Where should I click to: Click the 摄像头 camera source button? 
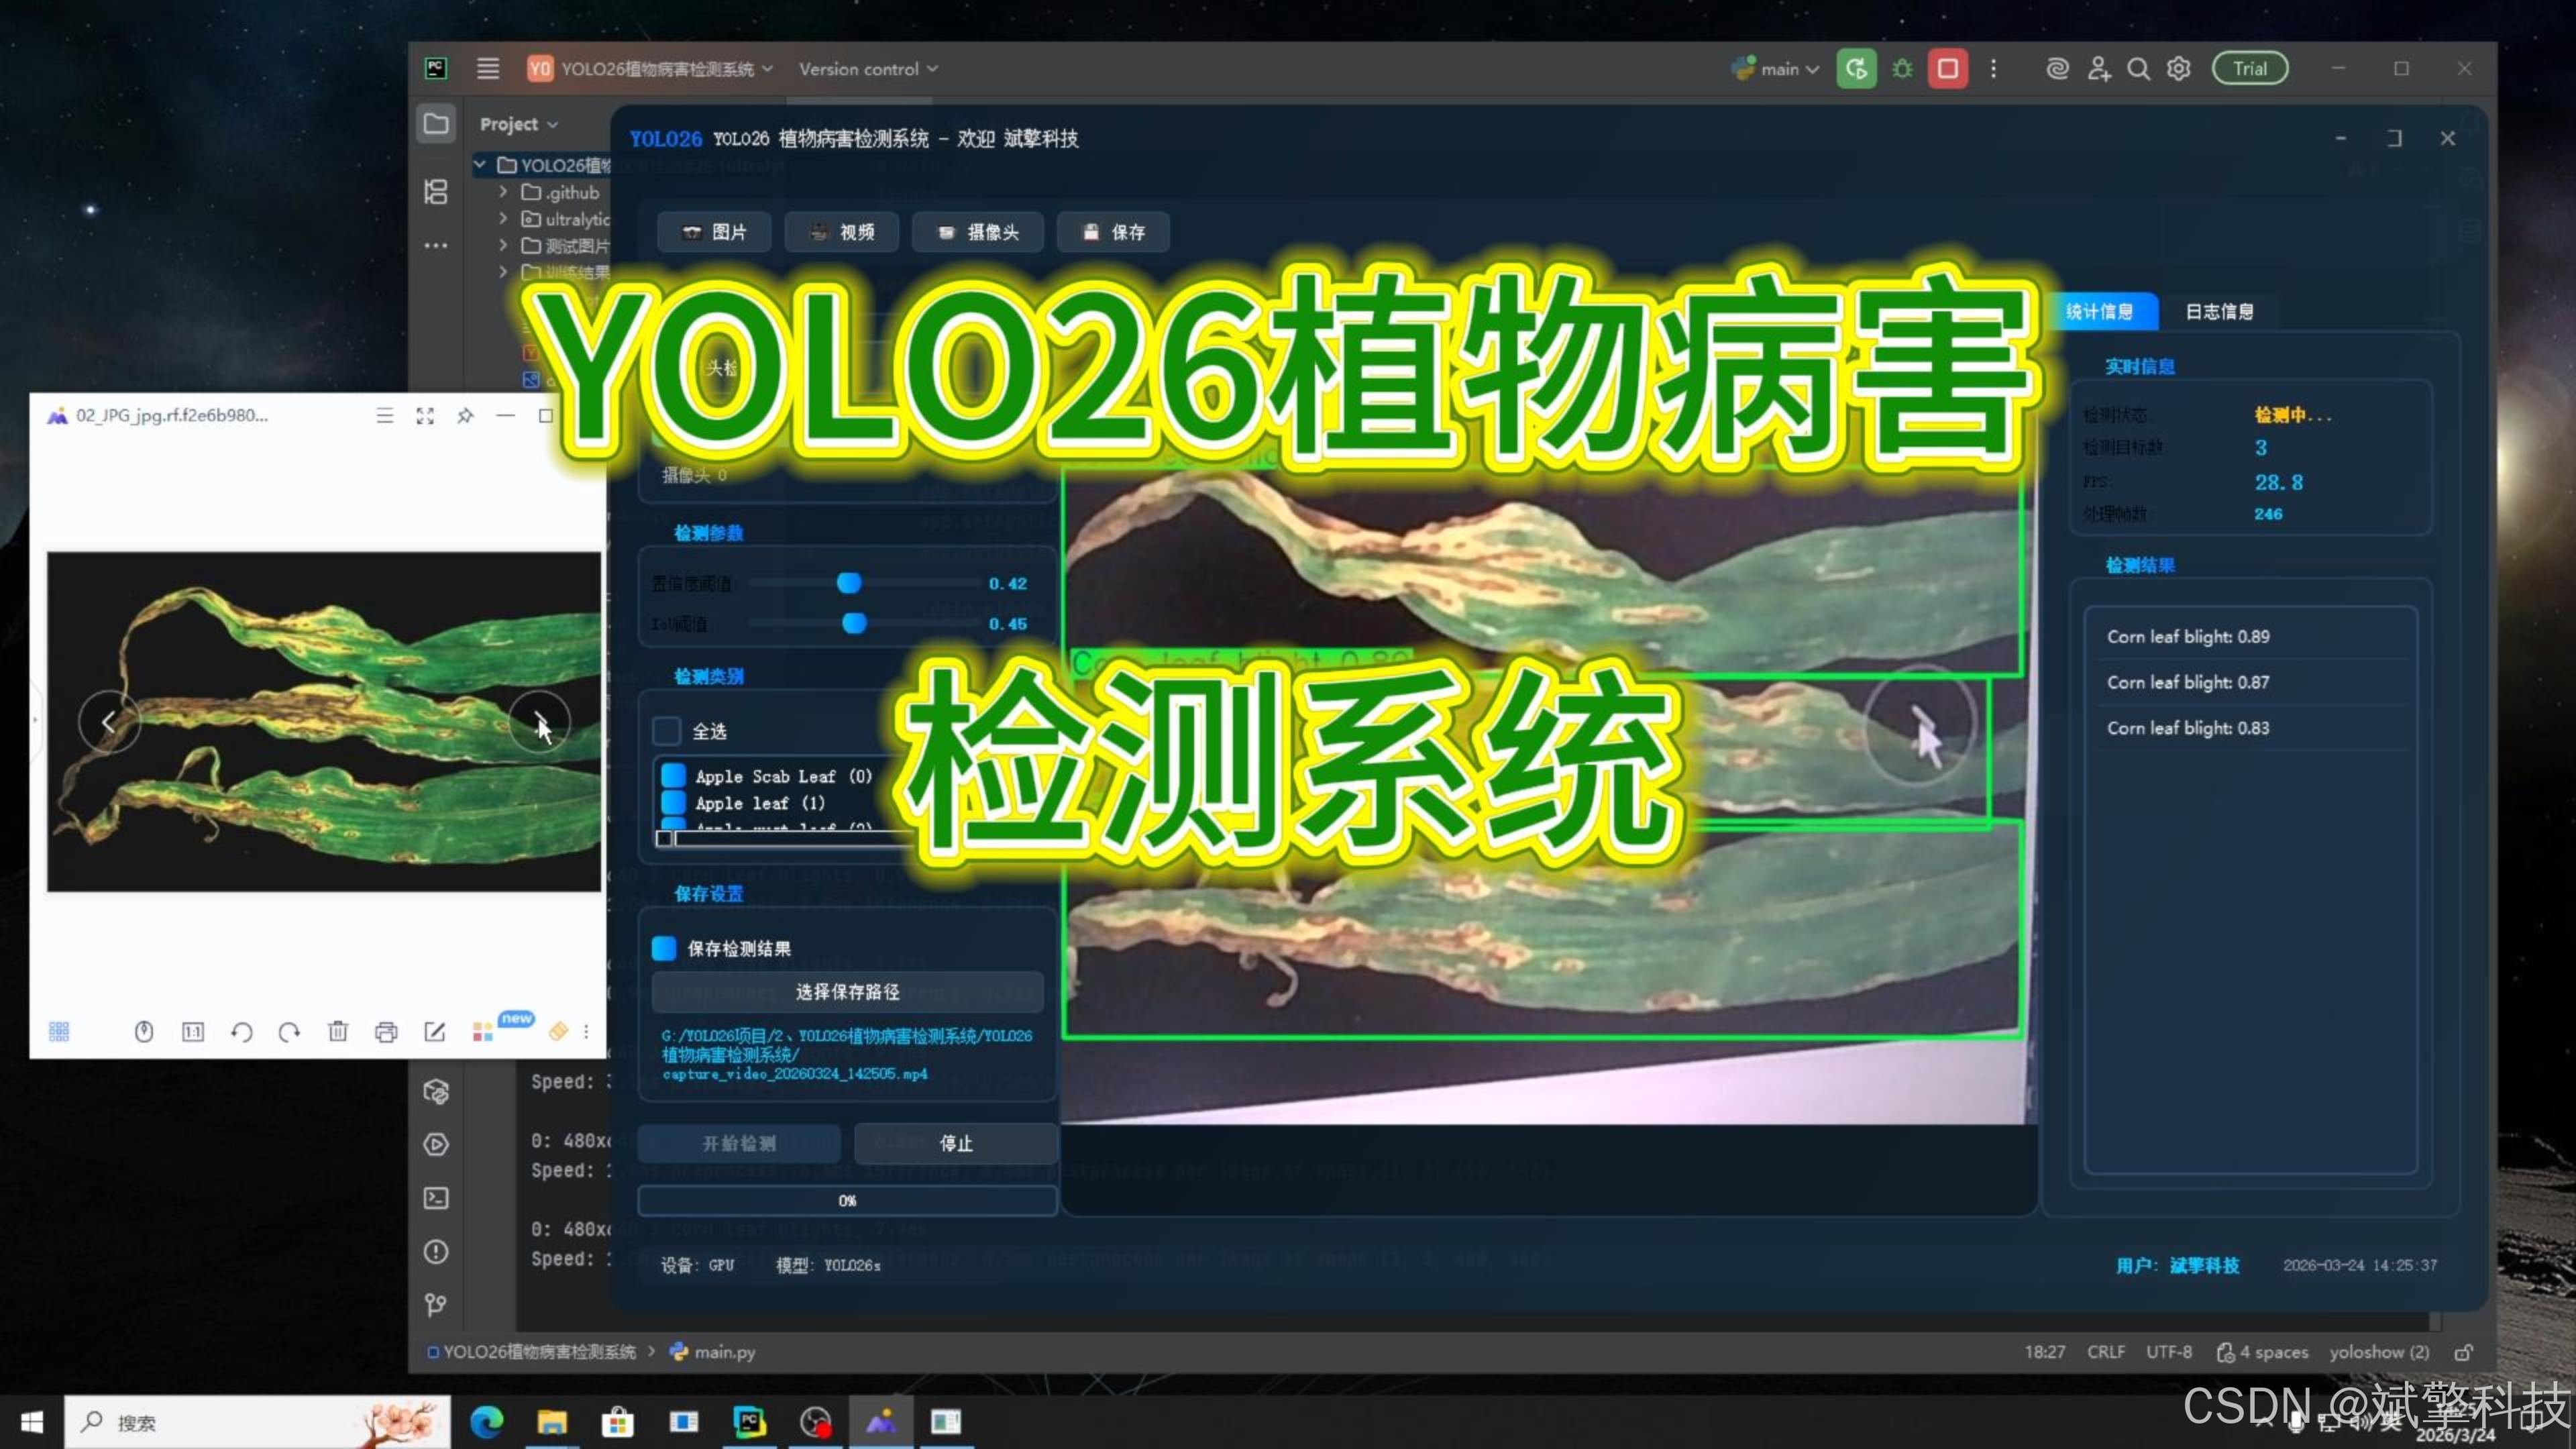(978, 232)
